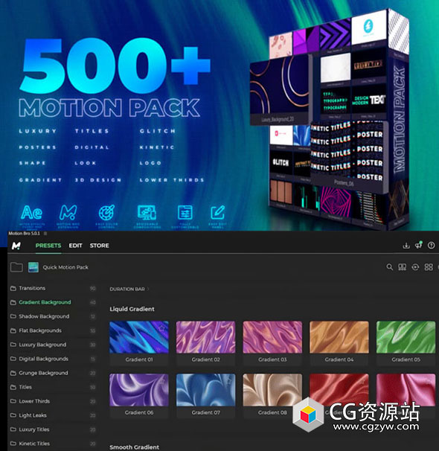Click the Smooth Gradient section heading

(134, 447)
